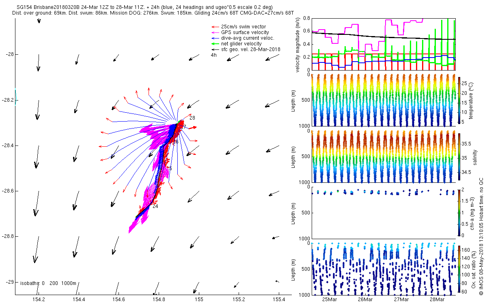Click the -28.6 latitude tick label

[x=7, y=191]
